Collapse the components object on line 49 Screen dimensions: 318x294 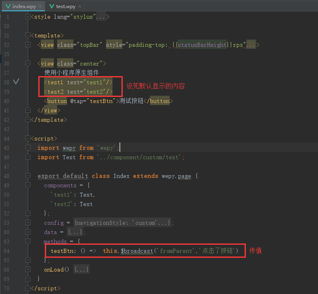[x=28, y=185]
